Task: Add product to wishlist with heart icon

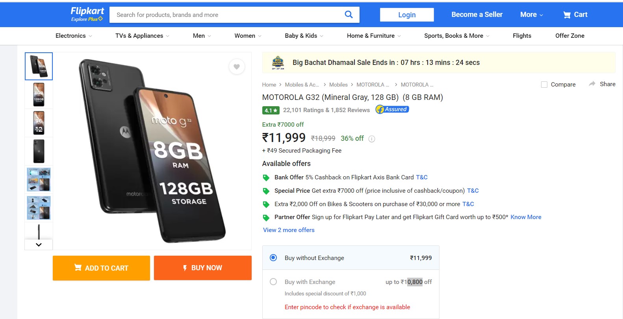Action: point(237,67)
